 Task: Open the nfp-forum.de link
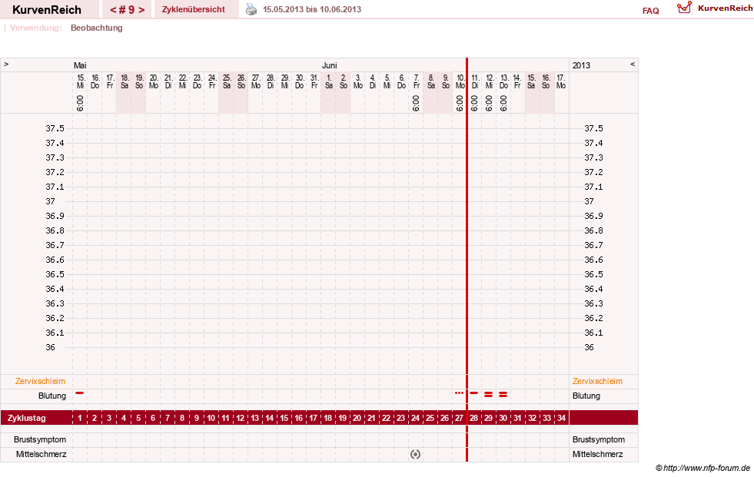(703, 468)
